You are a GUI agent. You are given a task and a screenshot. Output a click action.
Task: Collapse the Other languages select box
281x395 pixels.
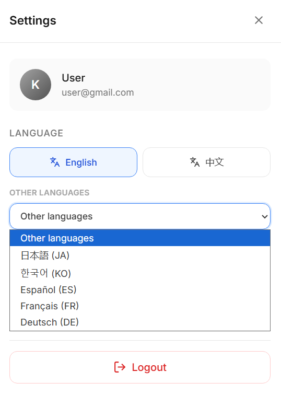coord(140,216)
